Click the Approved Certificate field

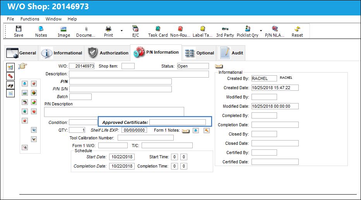click(178, 122)
